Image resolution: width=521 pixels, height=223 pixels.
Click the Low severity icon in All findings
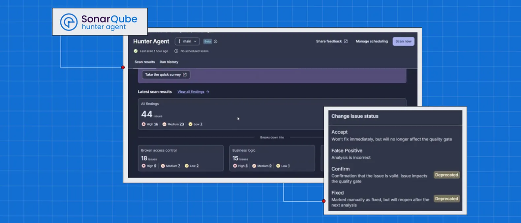(x=190, y=124)
